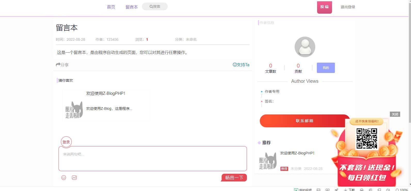Click the 时间: 2022-08-28 text
Viewport: 411px width, 191px height.
(70, 39)
